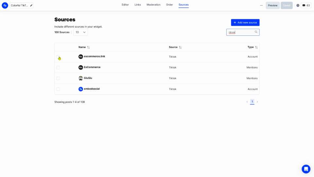Image resolution: width=314 pixels, height=177 pixels.
Task: Click the Preview button
Action: [272, 6]
